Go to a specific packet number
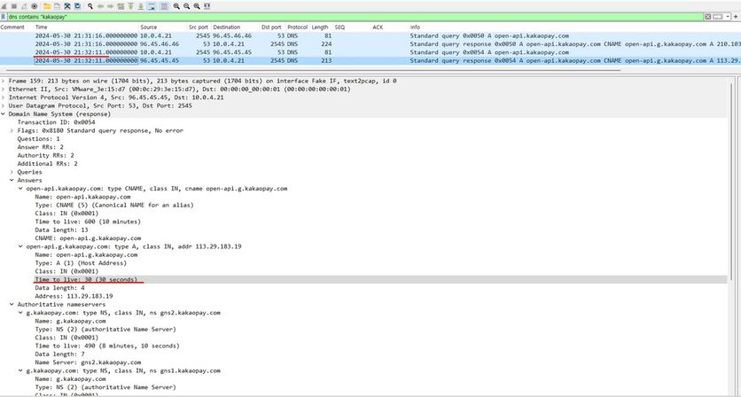 (121, 6)
